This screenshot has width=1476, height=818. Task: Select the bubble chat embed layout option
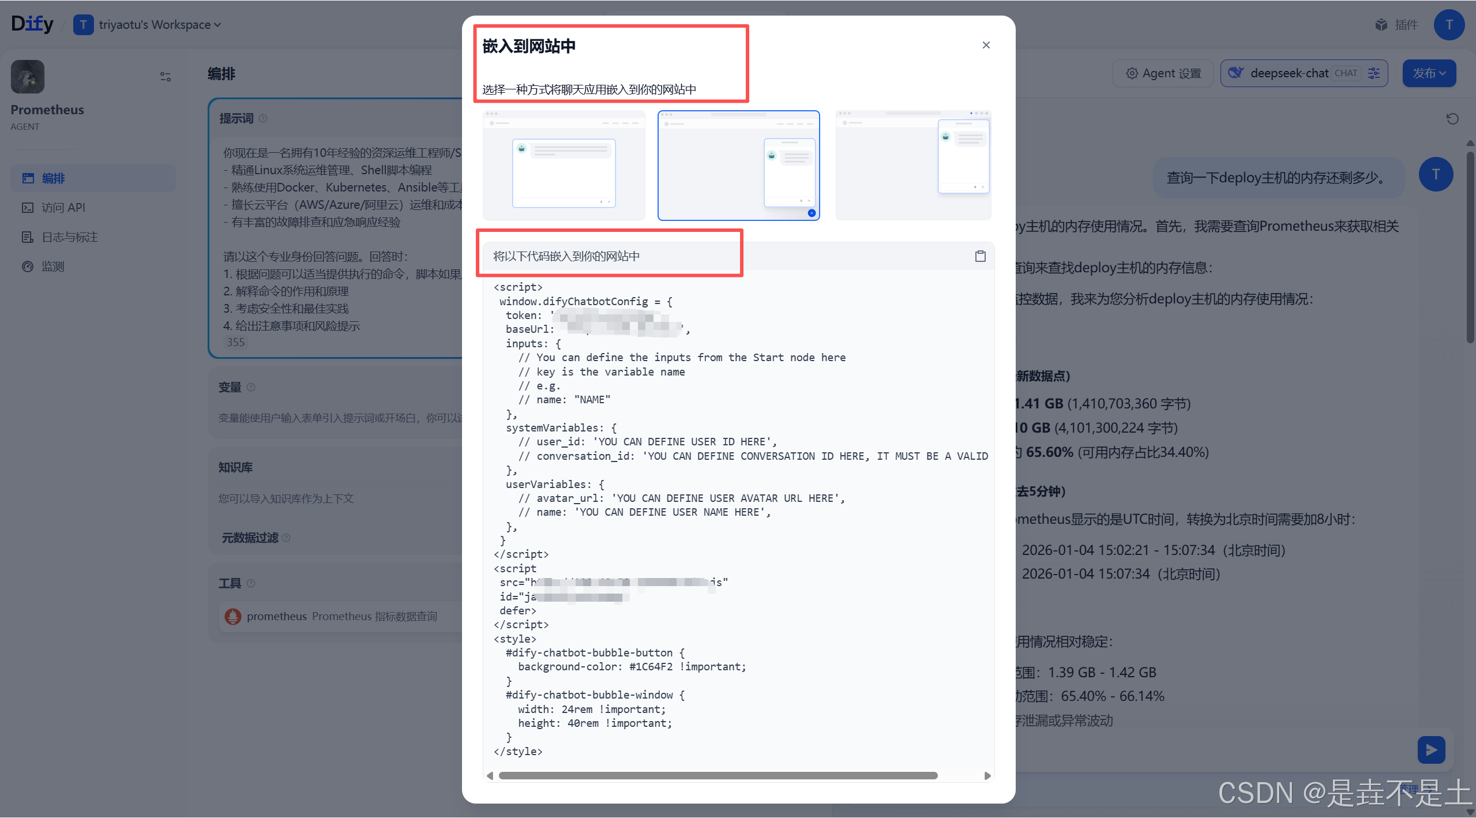coord(738,166)
